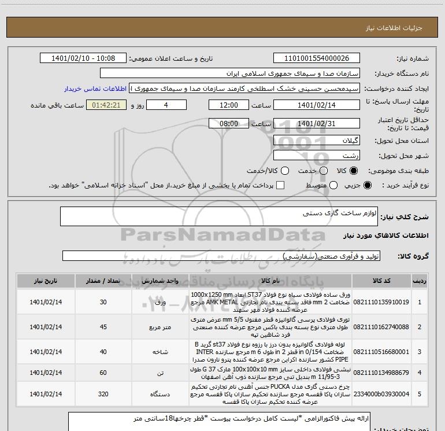Click the general description box لوازم ساخت گاری دستی

219,216
